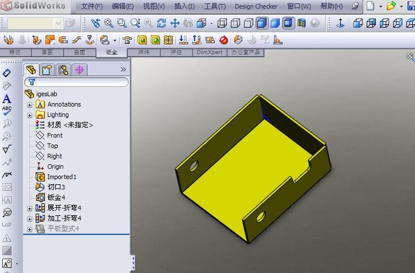Select the Smart Dimension tool in sidebar
Image resolution: width=415 pixels, height=273 pixels.
6,73
